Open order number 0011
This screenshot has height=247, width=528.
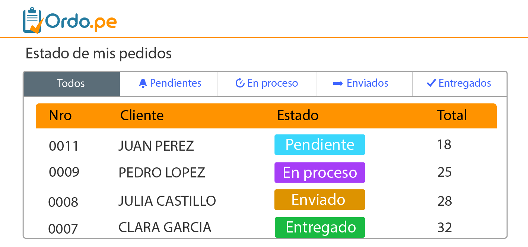(64, 146)
